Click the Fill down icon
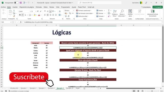Image resolution: width=164 pixels, height=92 pixels. click(109, 13)
